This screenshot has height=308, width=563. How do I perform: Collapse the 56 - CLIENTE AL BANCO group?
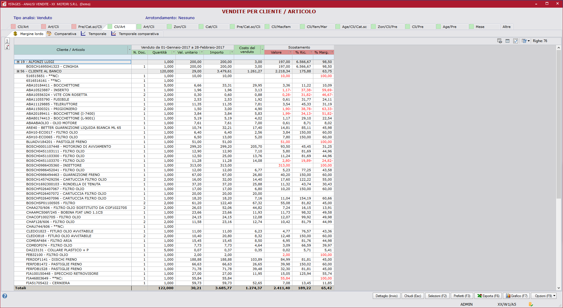coord(18,71)
